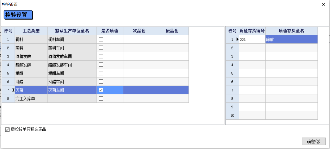The image size is (330, 149).
Task: Enable inspection for 酒精发酵 row
Action: [101, 56]
